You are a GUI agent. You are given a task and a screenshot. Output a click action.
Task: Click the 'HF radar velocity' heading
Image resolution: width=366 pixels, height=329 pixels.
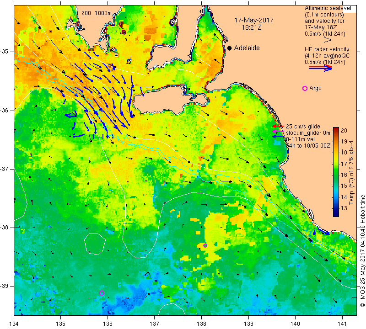coord(327,49)
